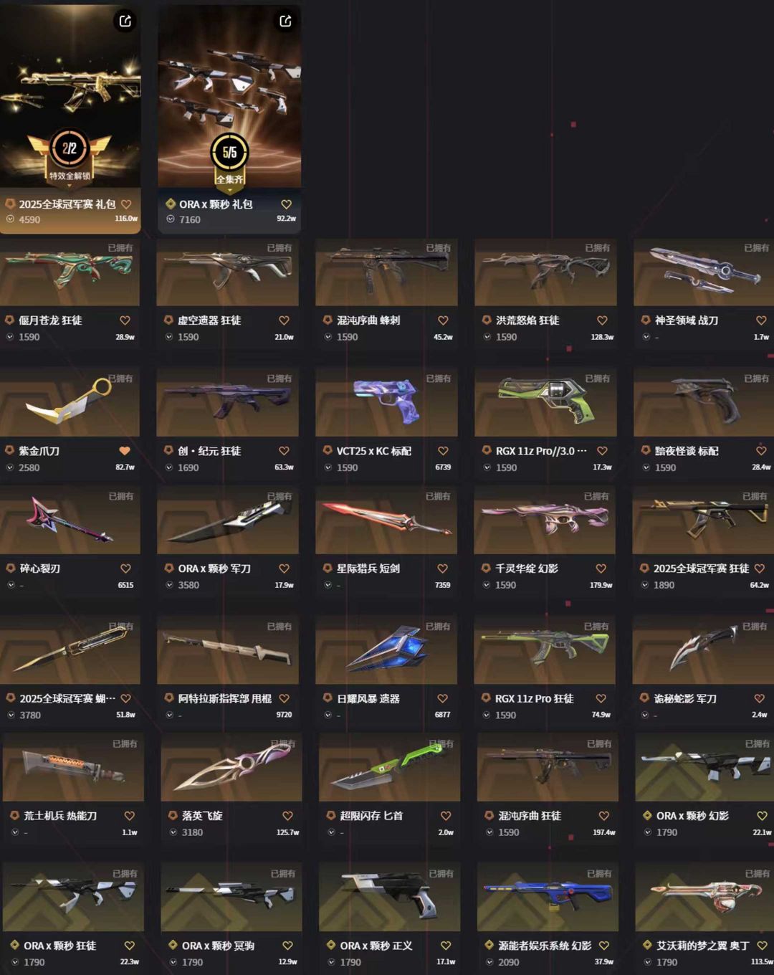
Task: Open 源能者娱乐系统 幻影 item name
Action: coord(545,946)
